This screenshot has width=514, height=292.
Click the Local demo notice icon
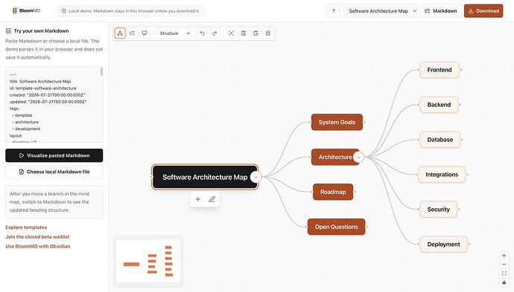pos(64,11)
